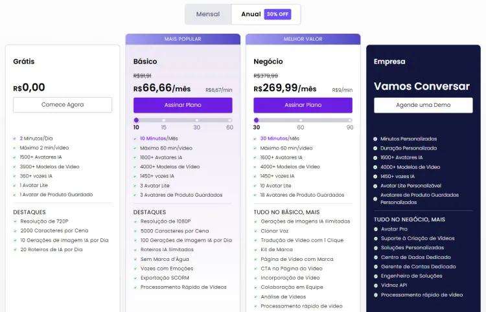Click 5000 Caracteres por Cena text
This screenshot has height=312, width=486.
pyautogui.click(x=174, y=231)
